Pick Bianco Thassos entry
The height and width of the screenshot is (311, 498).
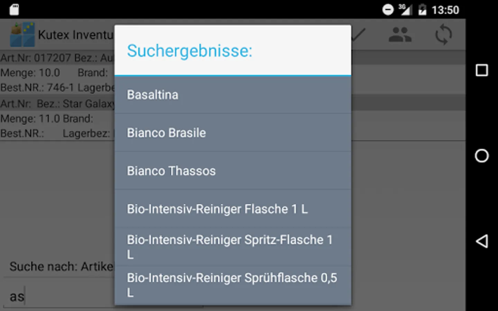[x=232, y=171]
